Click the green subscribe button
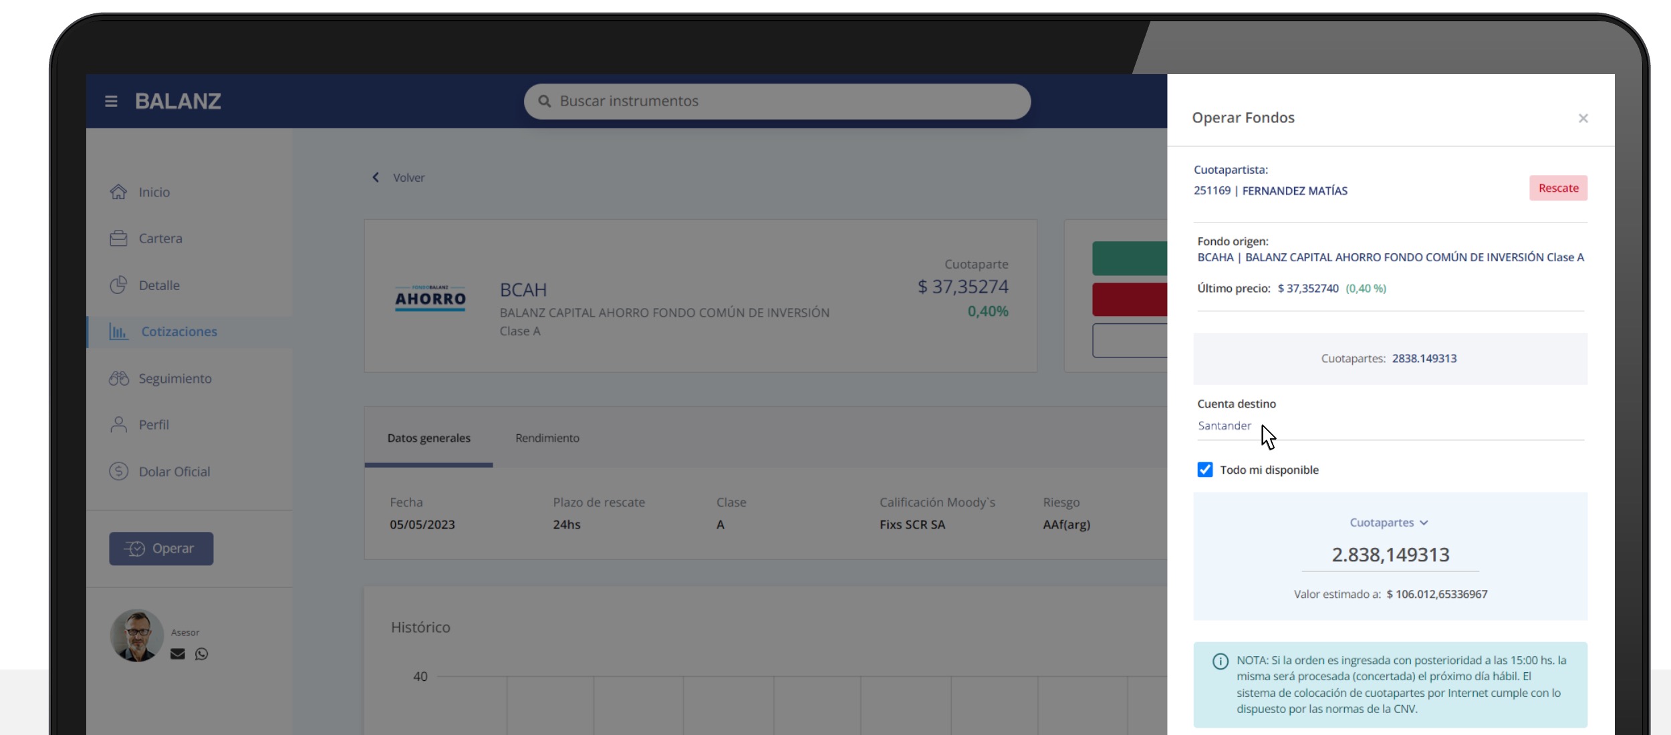Screen dimensions: 1671x735 pos(1130,258)
